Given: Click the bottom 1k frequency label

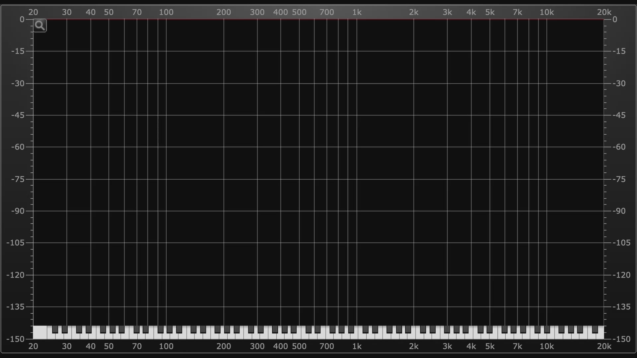Looking at the screenshot, I should coord(357,346).
